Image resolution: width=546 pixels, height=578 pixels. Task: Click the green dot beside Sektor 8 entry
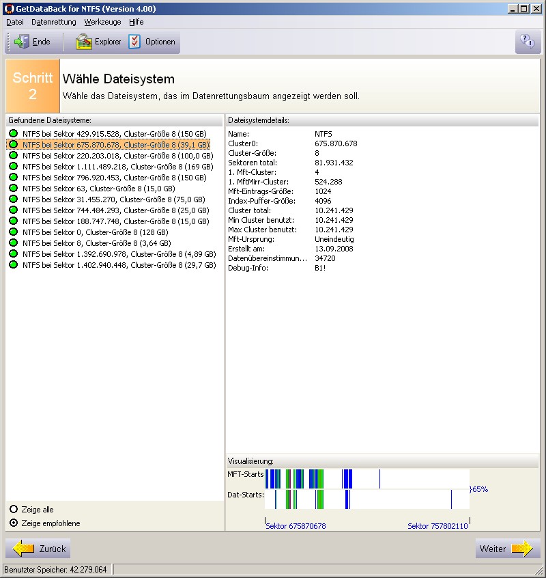13,243
